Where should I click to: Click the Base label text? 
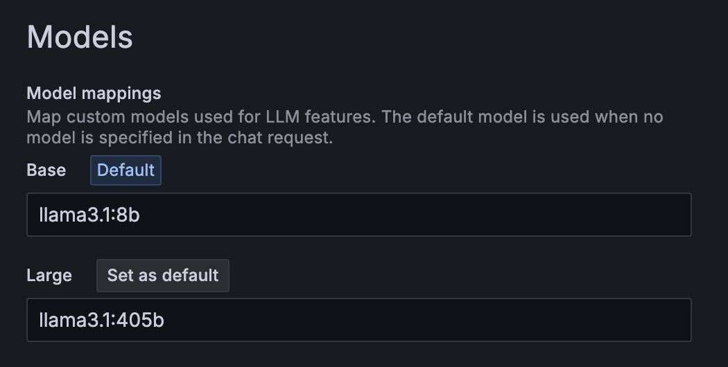coord(46,170)
